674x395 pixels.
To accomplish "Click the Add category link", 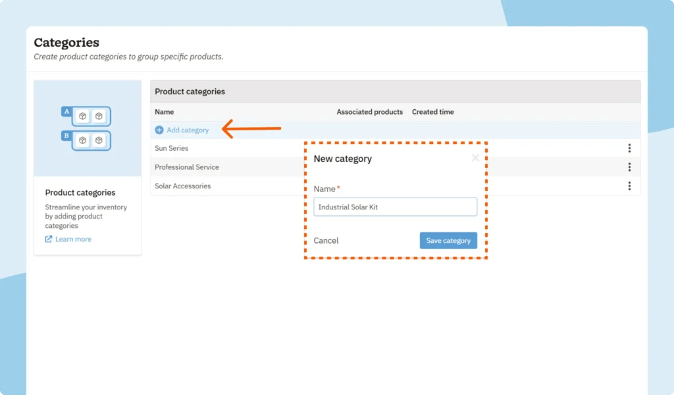I will 186,130.
